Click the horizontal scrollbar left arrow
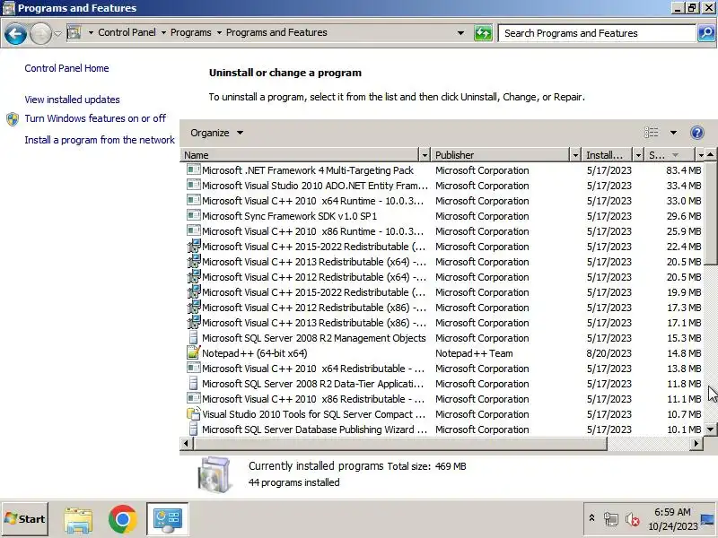Viewport: 718px width, 538px height. point(186,443)
